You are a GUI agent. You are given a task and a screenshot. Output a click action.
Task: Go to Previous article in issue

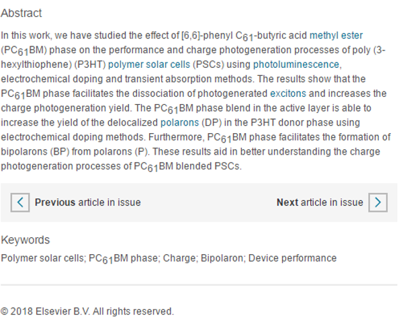point(87,202)
